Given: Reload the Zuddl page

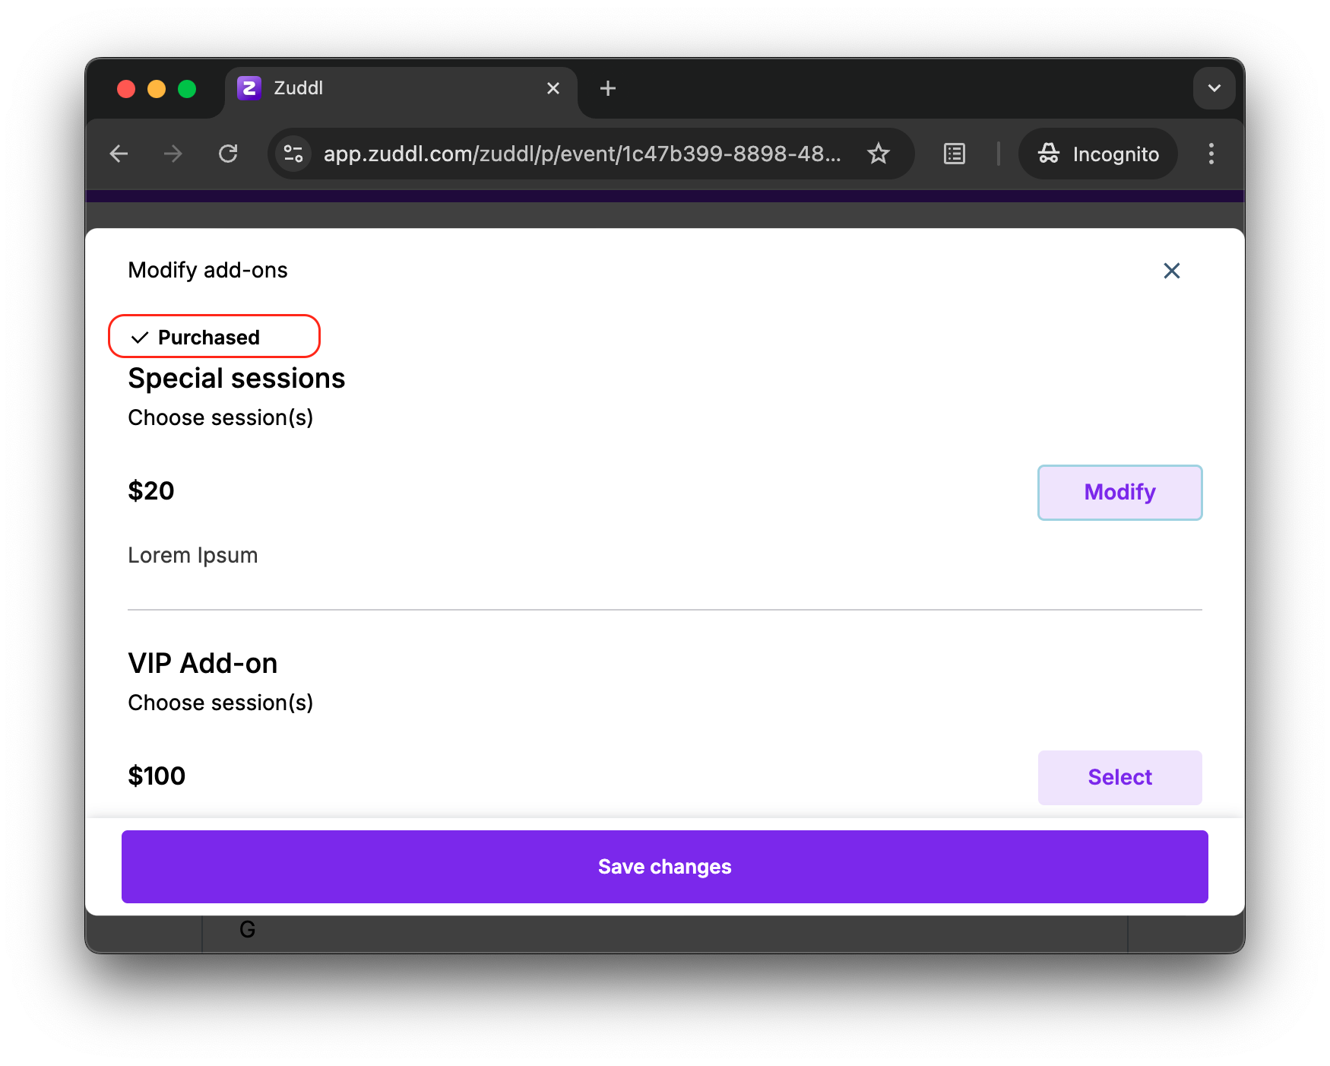Looking at the screenshot, I should point(228,154).
